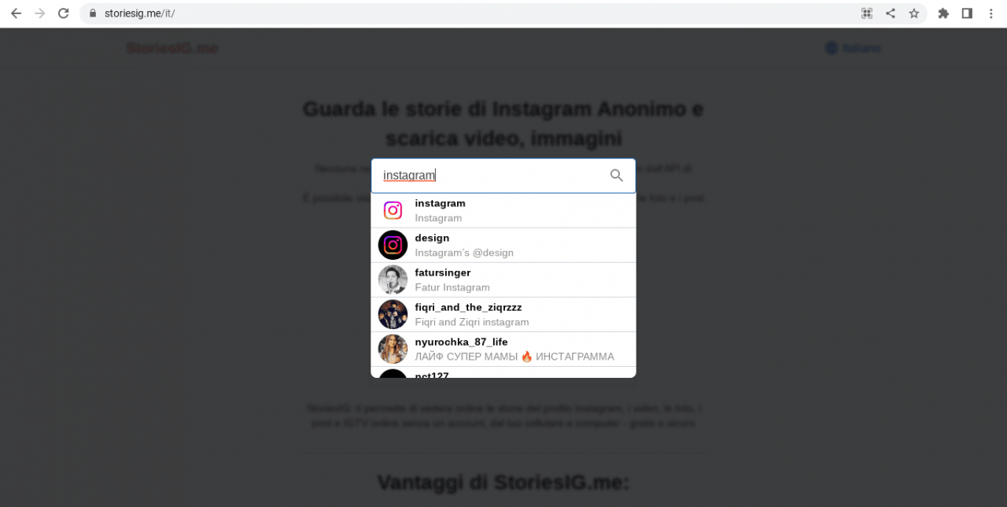Toggle the browser side panel icon
The height and width of the screenshot is (507, 1007).
(967, 13)
